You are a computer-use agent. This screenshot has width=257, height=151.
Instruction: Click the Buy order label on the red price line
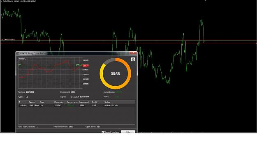click(9, 39)
